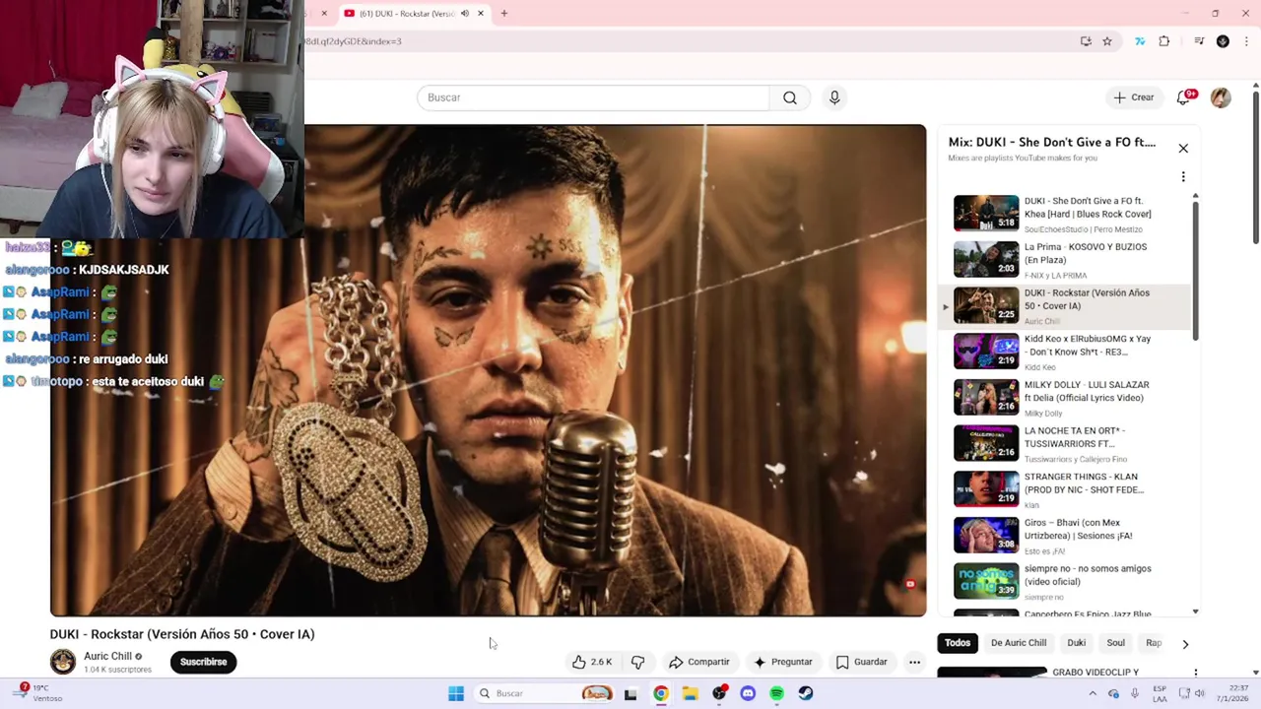This screenshot has width=1261, height=709.
Task: Click the Compartir share button
Action: 699,662
